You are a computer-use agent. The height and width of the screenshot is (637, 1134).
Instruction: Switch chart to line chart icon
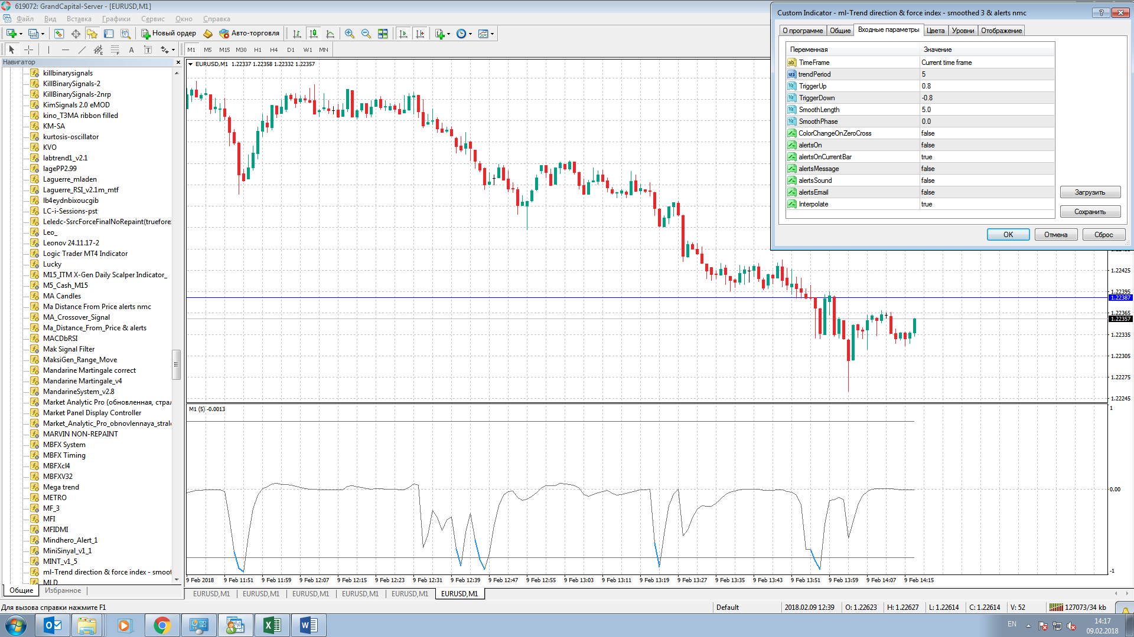click(x=330, y=34)
